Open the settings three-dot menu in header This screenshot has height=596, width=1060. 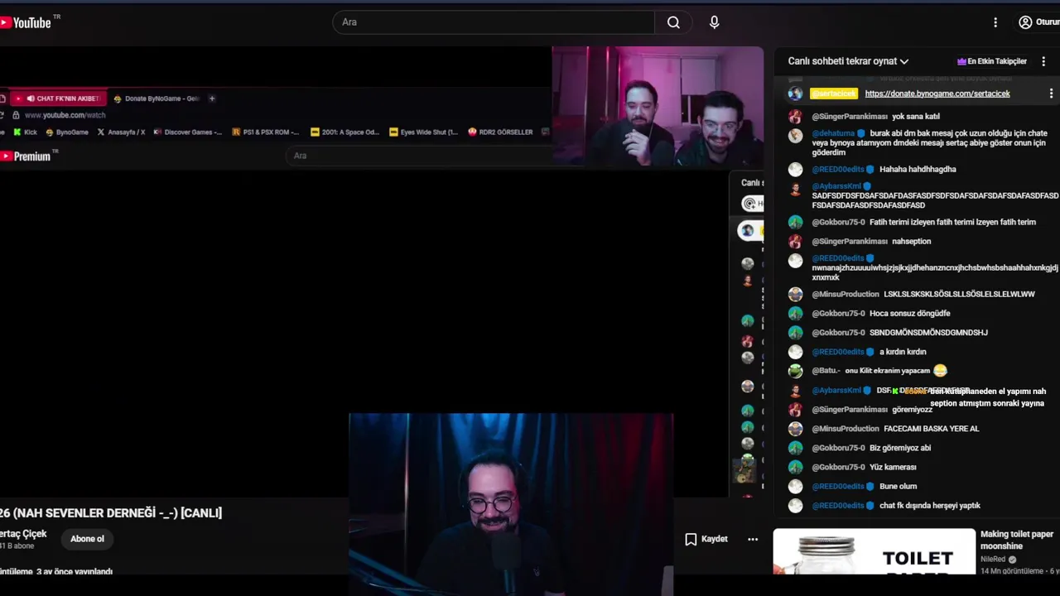[x=995, y=22]
